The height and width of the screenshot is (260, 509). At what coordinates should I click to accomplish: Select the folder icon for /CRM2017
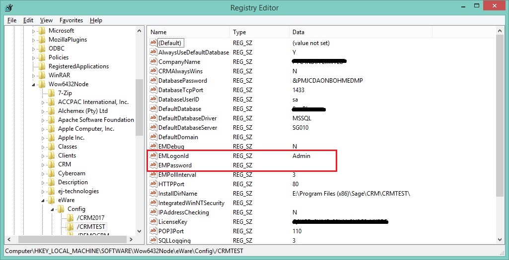(71, 218)
